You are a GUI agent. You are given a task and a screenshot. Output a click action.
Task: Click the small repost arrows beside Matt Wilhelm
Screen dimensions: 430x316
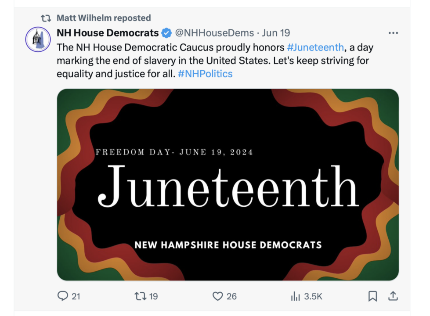point(46,18)
